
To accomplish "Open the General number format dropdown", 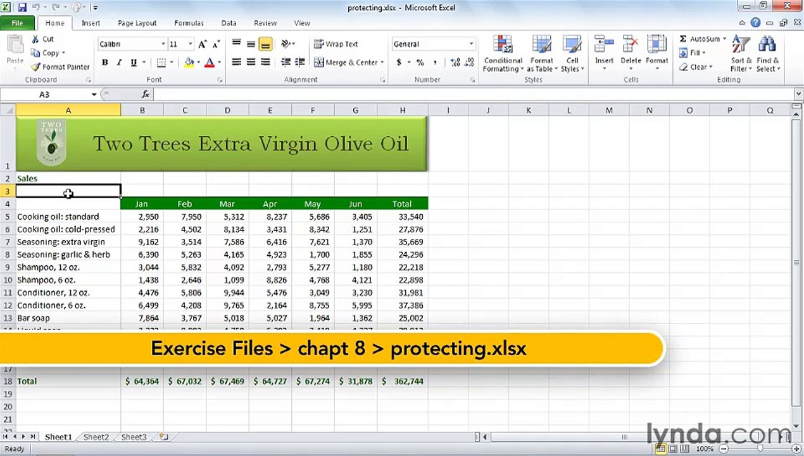I will pos(471,44).
